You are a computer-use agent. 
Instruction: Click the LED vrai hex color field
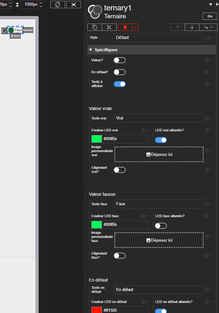[125, 139]
